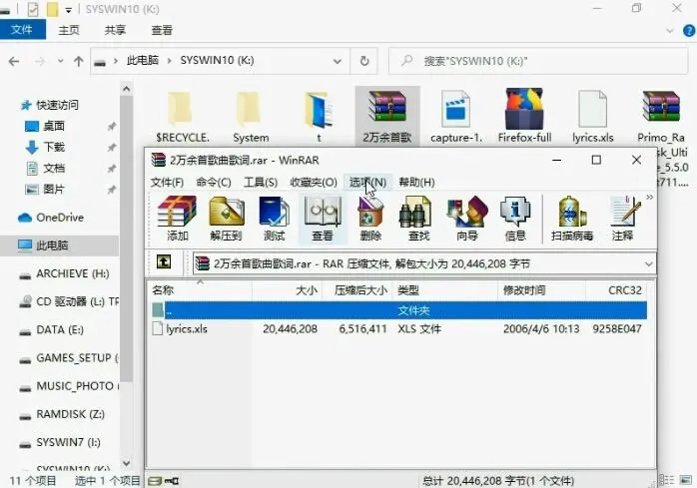Sort by Name (名称) column header
This screenshot has width=697, height=488.
(x=199, y=290)
